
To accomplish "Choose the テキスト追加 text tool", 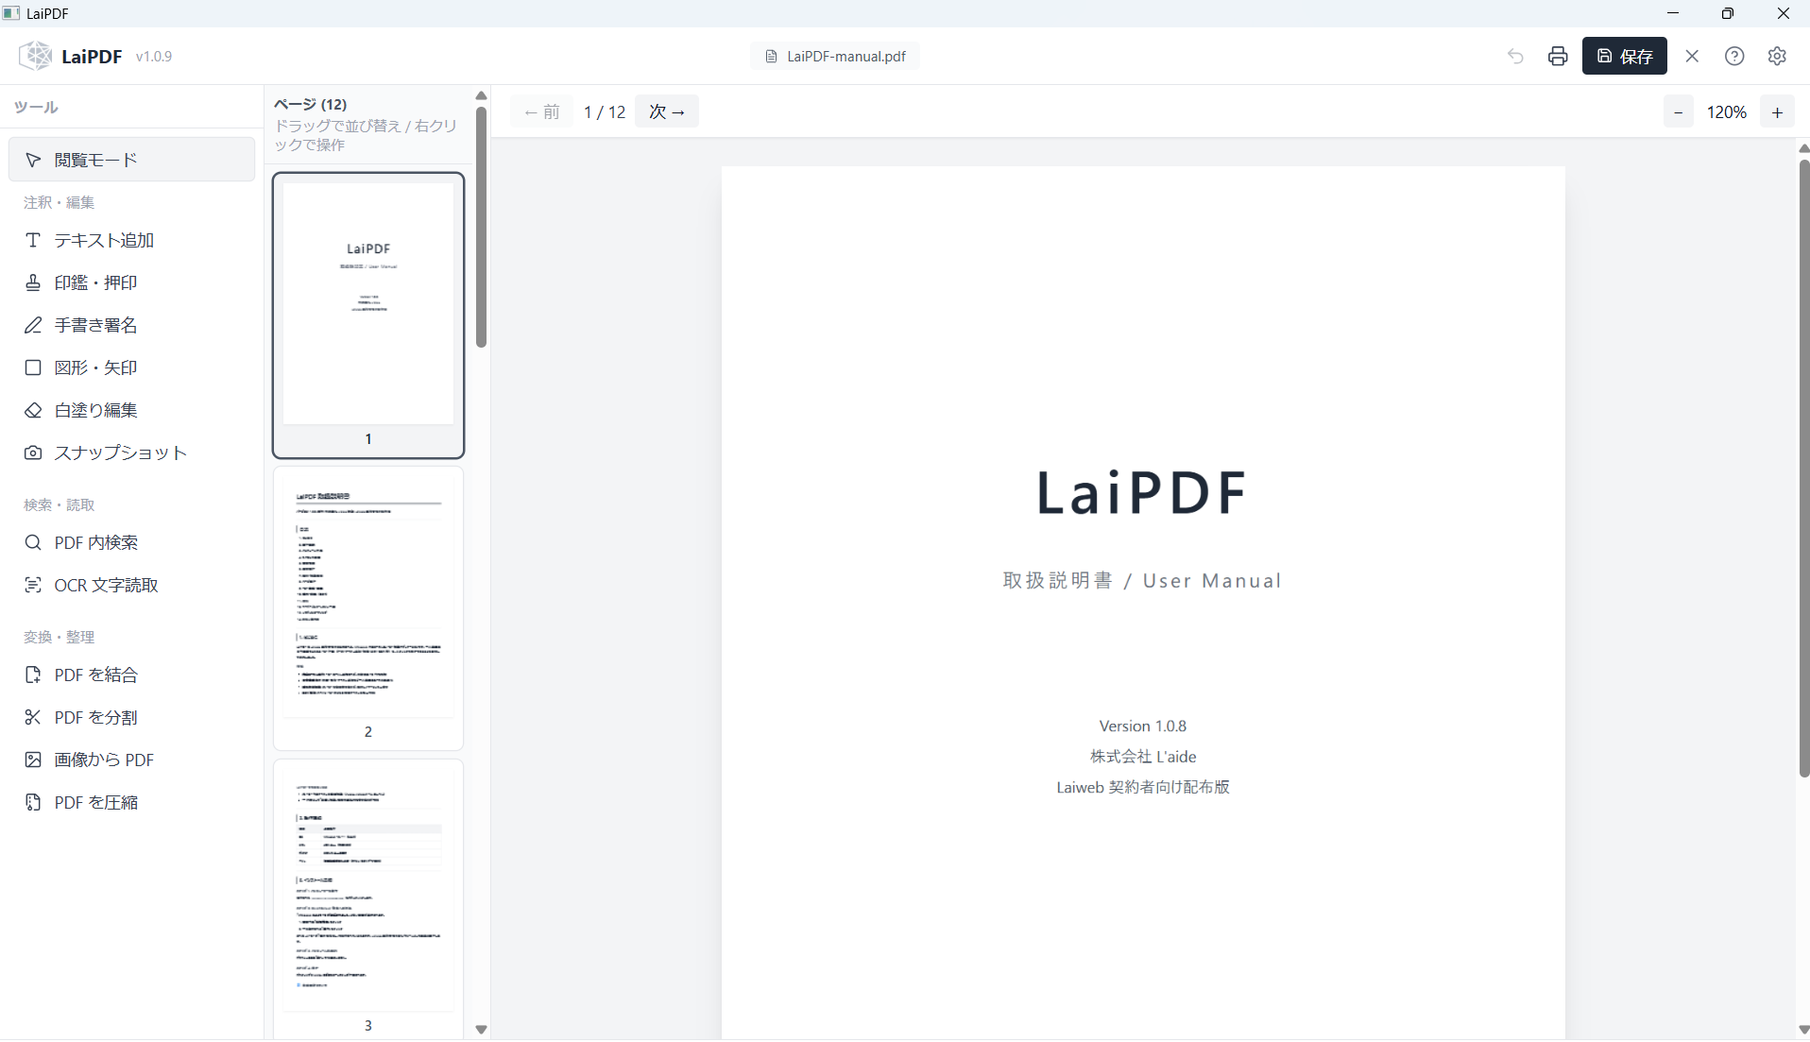I will click(131, 240).
